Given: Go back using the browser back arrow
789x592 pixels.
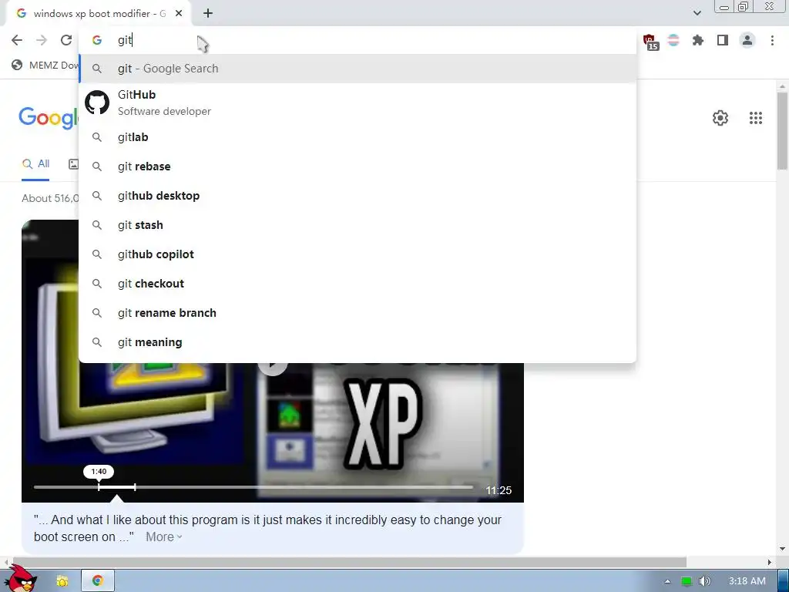Looking at the screenshot, I should click(x=17, y=40).
